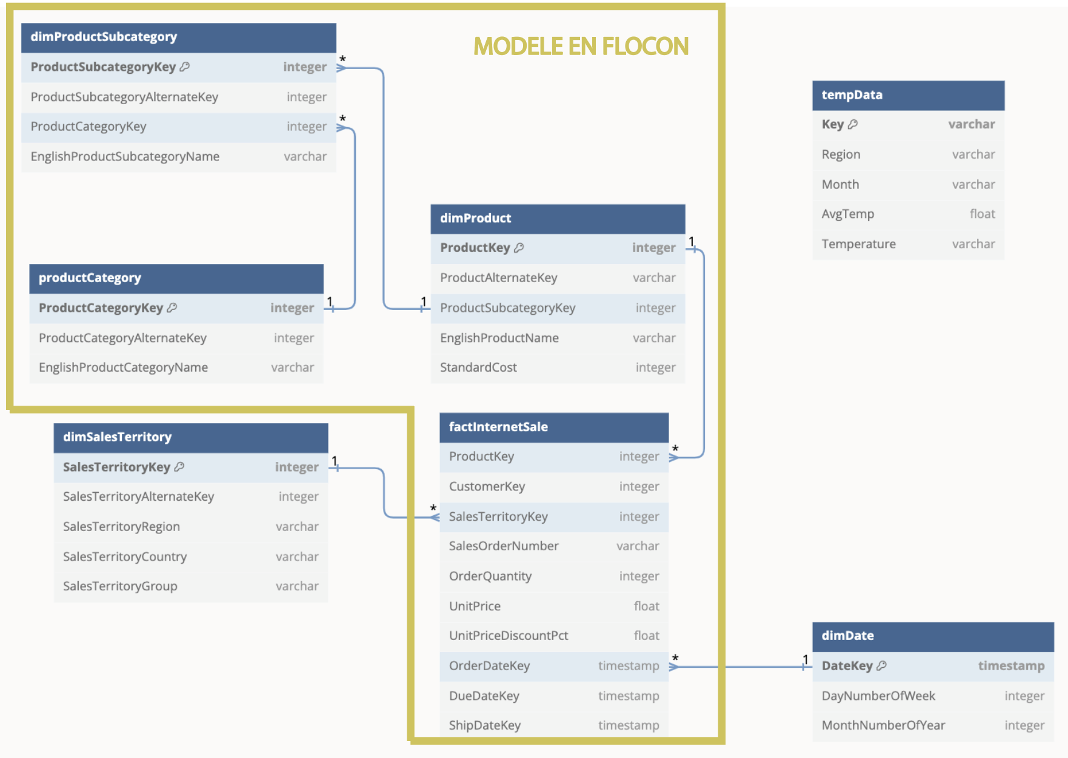Select the factInternetSale table header
Screen dimensions: 1068x758
tap(554, 427)
